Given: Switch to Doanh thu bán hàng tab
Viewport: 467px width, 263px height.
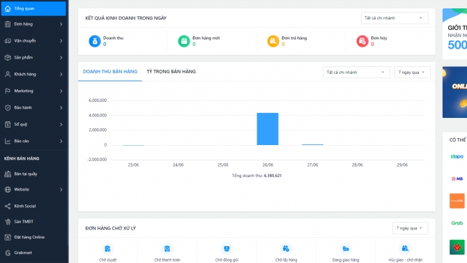Looking at the screenshot, I should 110,72.
